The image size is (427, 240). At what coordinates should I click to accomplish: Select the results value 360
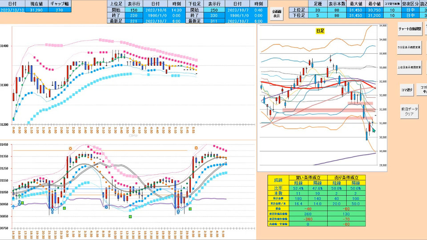click(308, 214)
